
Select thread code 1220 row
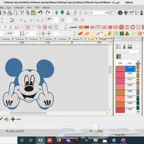point(126,69)
